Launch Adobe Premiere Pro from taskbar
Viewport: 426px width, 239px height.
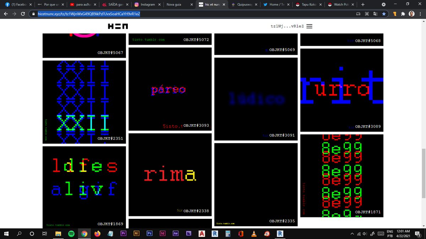click(x=124, y=234)
